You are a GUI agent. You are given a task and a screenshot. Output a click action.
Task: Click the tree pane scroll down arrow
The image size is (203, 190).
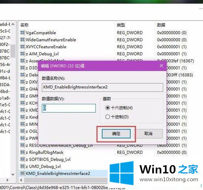coord(13,175)
